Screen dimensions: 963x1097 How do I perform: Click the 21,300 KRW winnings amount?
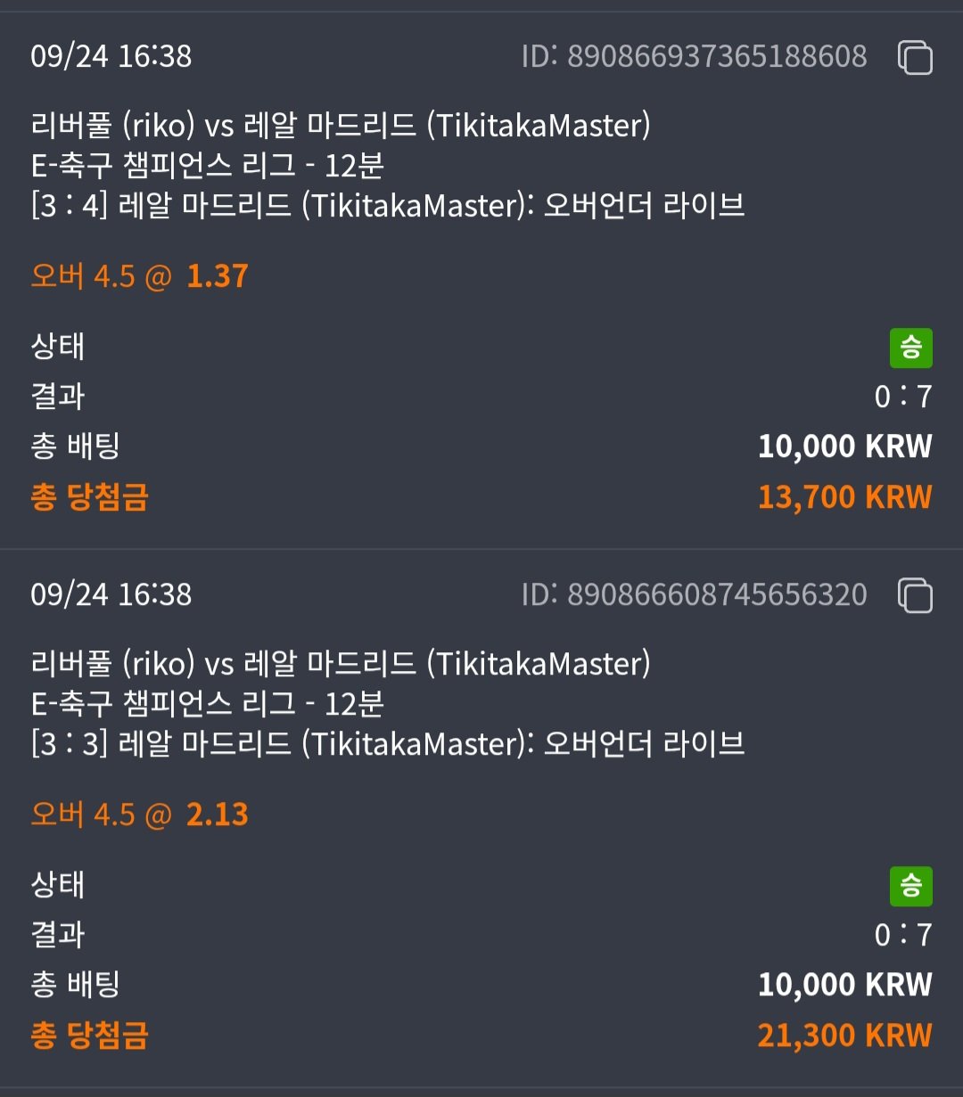pos(844,1035)
